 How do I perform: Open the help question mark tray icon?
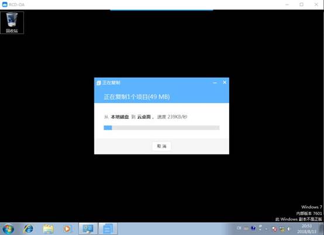pyautogui.click(x=253, y=228)
